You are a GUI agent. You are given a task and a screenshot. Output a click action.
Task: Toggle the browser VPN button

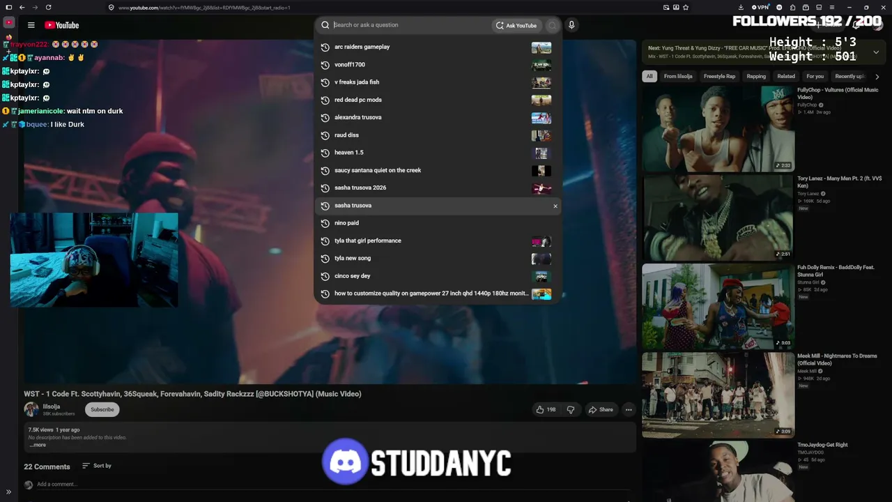pos(760,8)
